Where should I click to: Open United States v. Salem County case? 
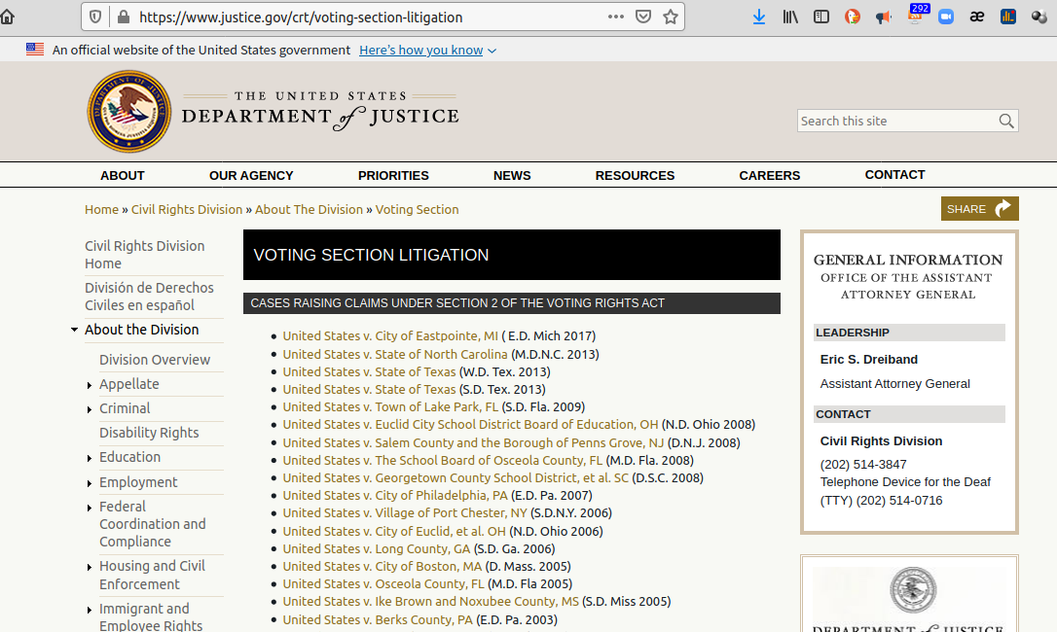473,442
